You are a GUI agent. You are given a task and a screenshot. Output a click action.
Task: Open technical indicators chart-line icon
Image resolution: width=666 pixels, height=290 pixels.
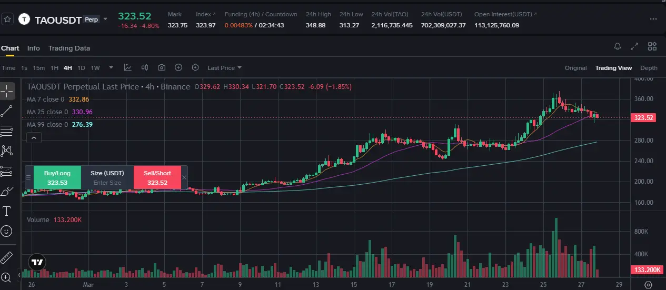(128, 68)
